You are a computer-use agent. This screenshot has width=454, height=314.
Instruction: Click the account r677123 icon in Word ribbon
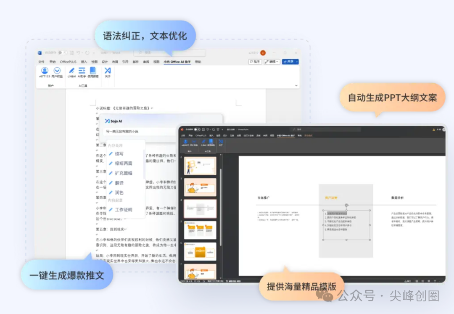45,71
